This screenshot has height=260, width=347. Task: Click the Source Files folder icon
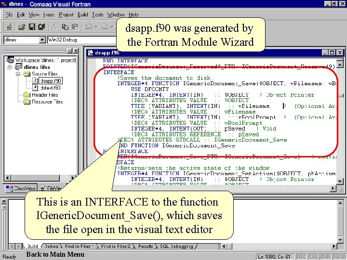(x=27, y=74)
